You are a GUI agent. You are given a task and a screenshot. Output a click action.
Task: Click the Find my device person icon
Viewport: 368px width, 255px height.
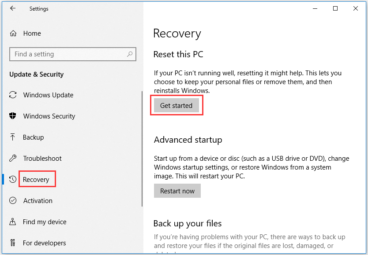[13, 222]
